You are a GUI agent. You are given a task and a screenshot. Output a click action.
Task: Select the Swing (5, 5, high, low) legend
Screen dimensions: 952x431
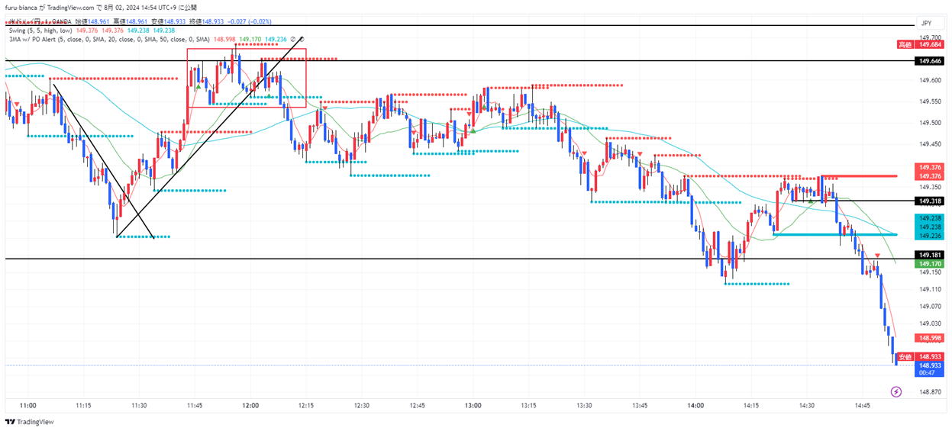tap(40, 31)
